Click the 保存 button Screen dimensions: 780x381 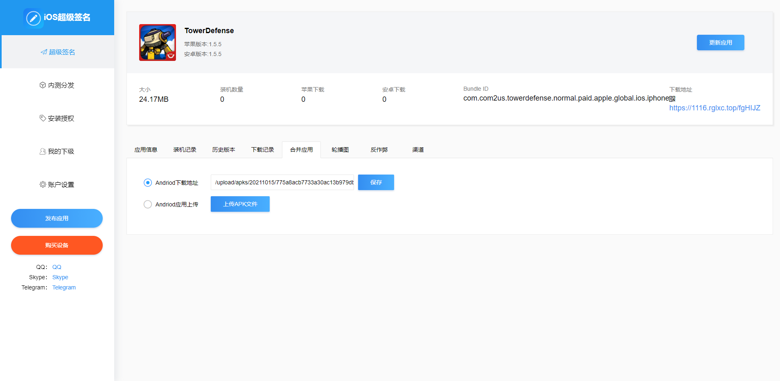[x=376, y=182]
